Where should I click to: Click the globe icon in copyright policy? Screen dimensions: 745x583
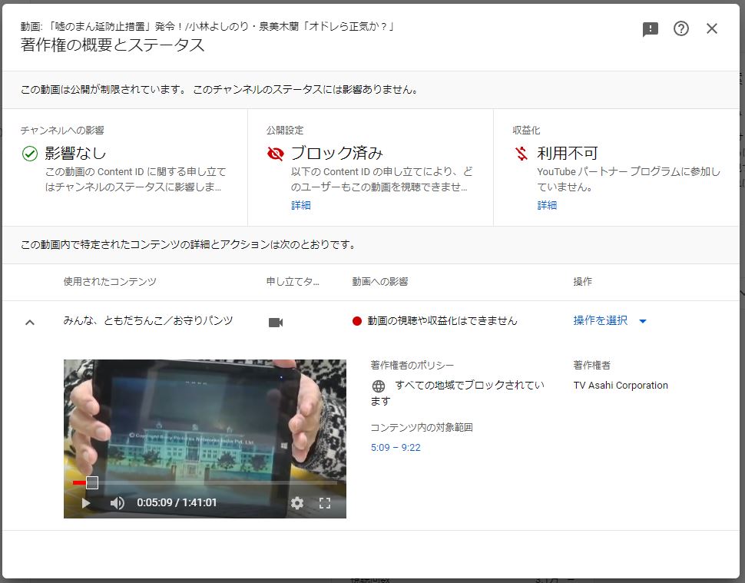pyautogui.click(x=378, y=386)
